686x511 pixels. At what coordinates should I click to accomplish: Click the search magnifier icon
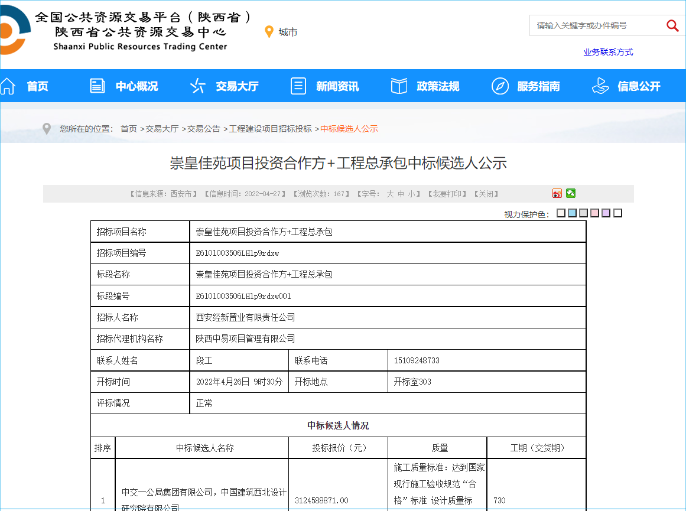coord(672,25)
